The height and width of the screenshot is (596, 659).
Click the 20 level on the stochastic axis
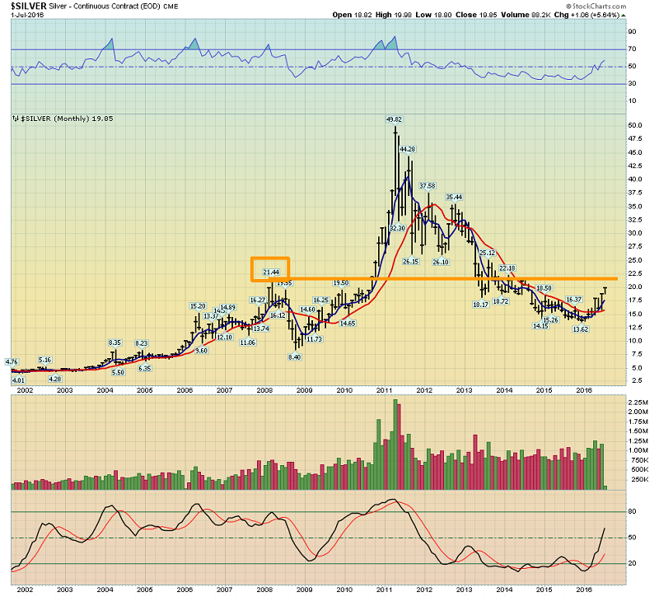coord(632,563)
